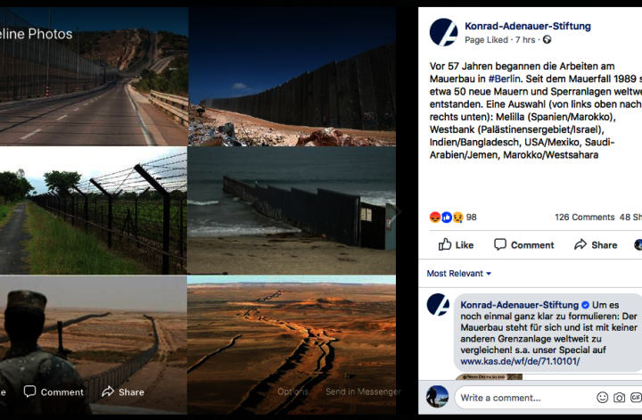Image resolution: width=642 pixels, height=420 pixels.
Task: Click the Konrad-Adenauer-Stiftung page logo avatar
Action: click(443, 32)
